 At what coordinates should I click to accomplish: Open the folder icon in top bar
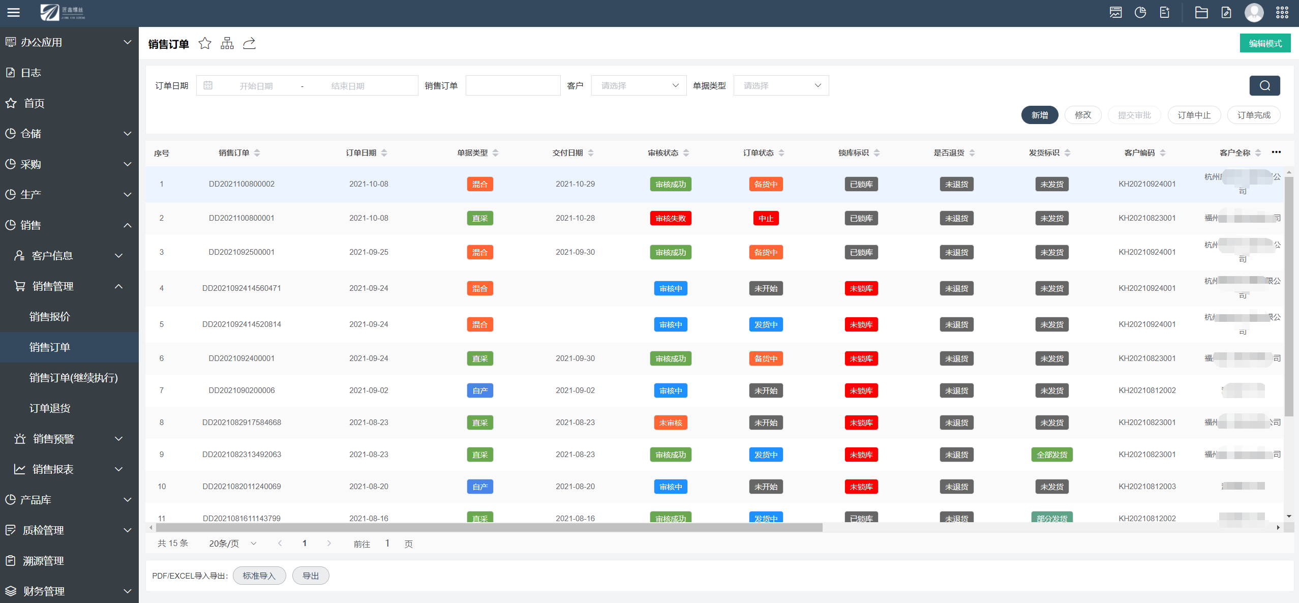[x=1201, y=12]
